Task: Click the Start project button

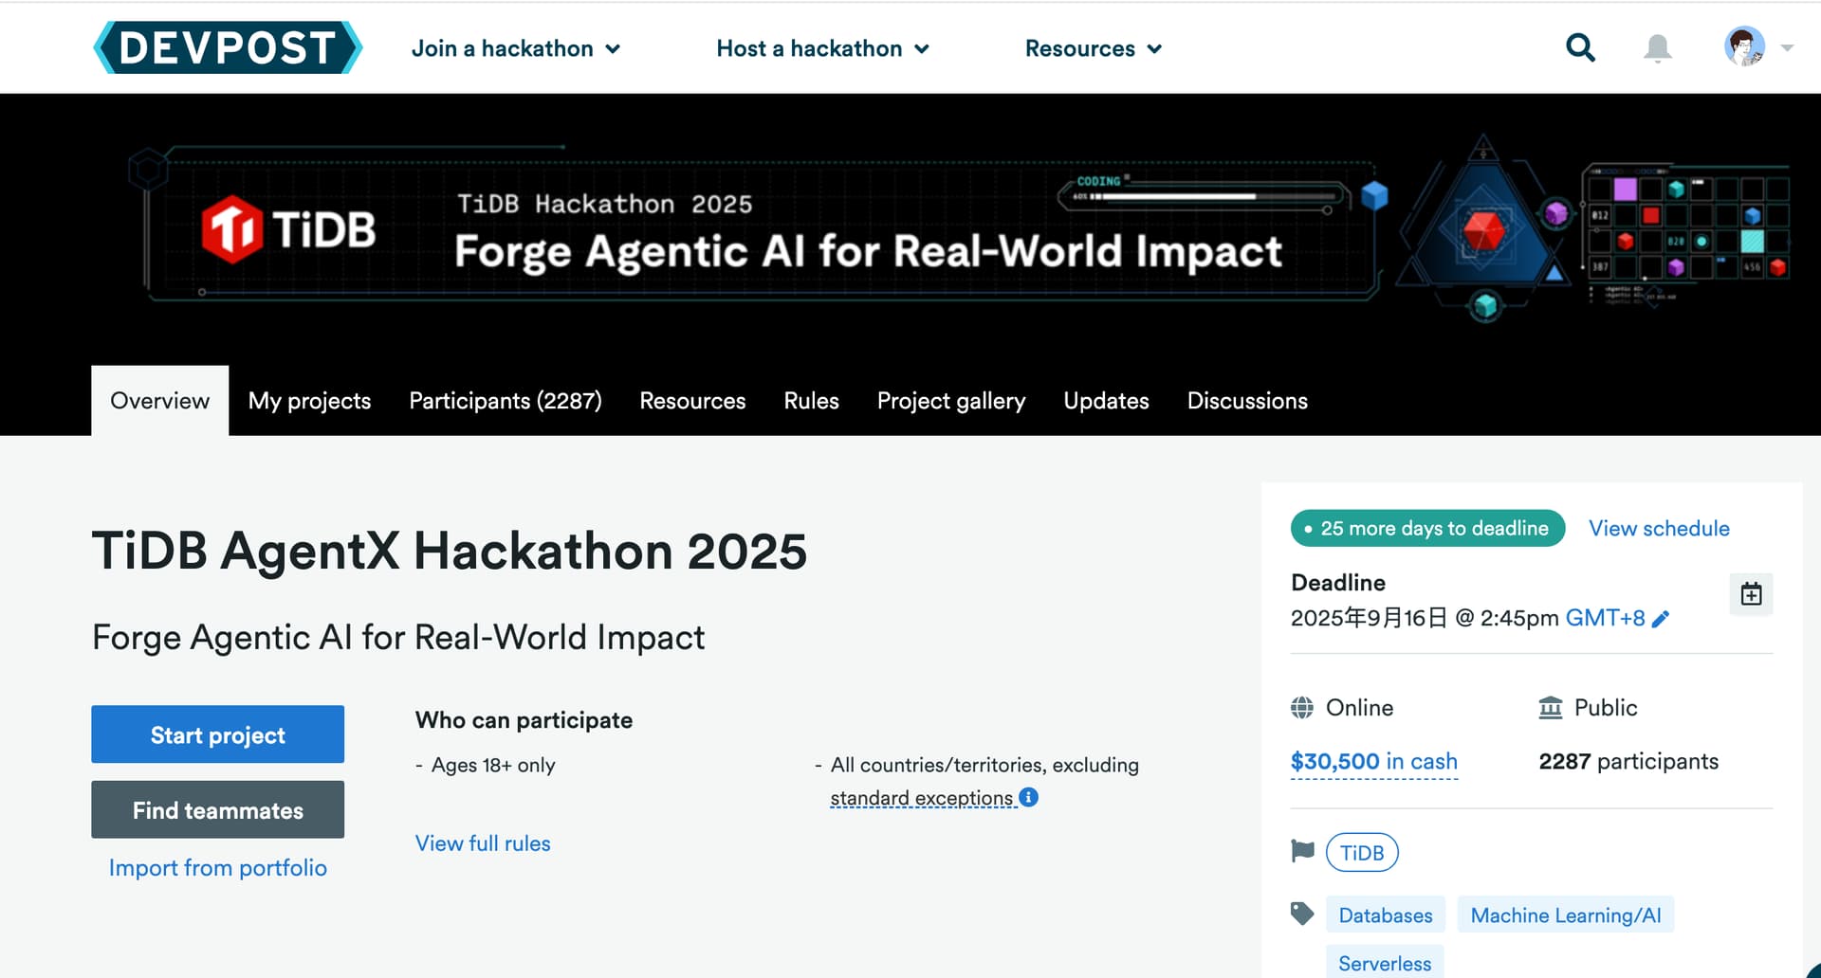Action: (217, 734)
